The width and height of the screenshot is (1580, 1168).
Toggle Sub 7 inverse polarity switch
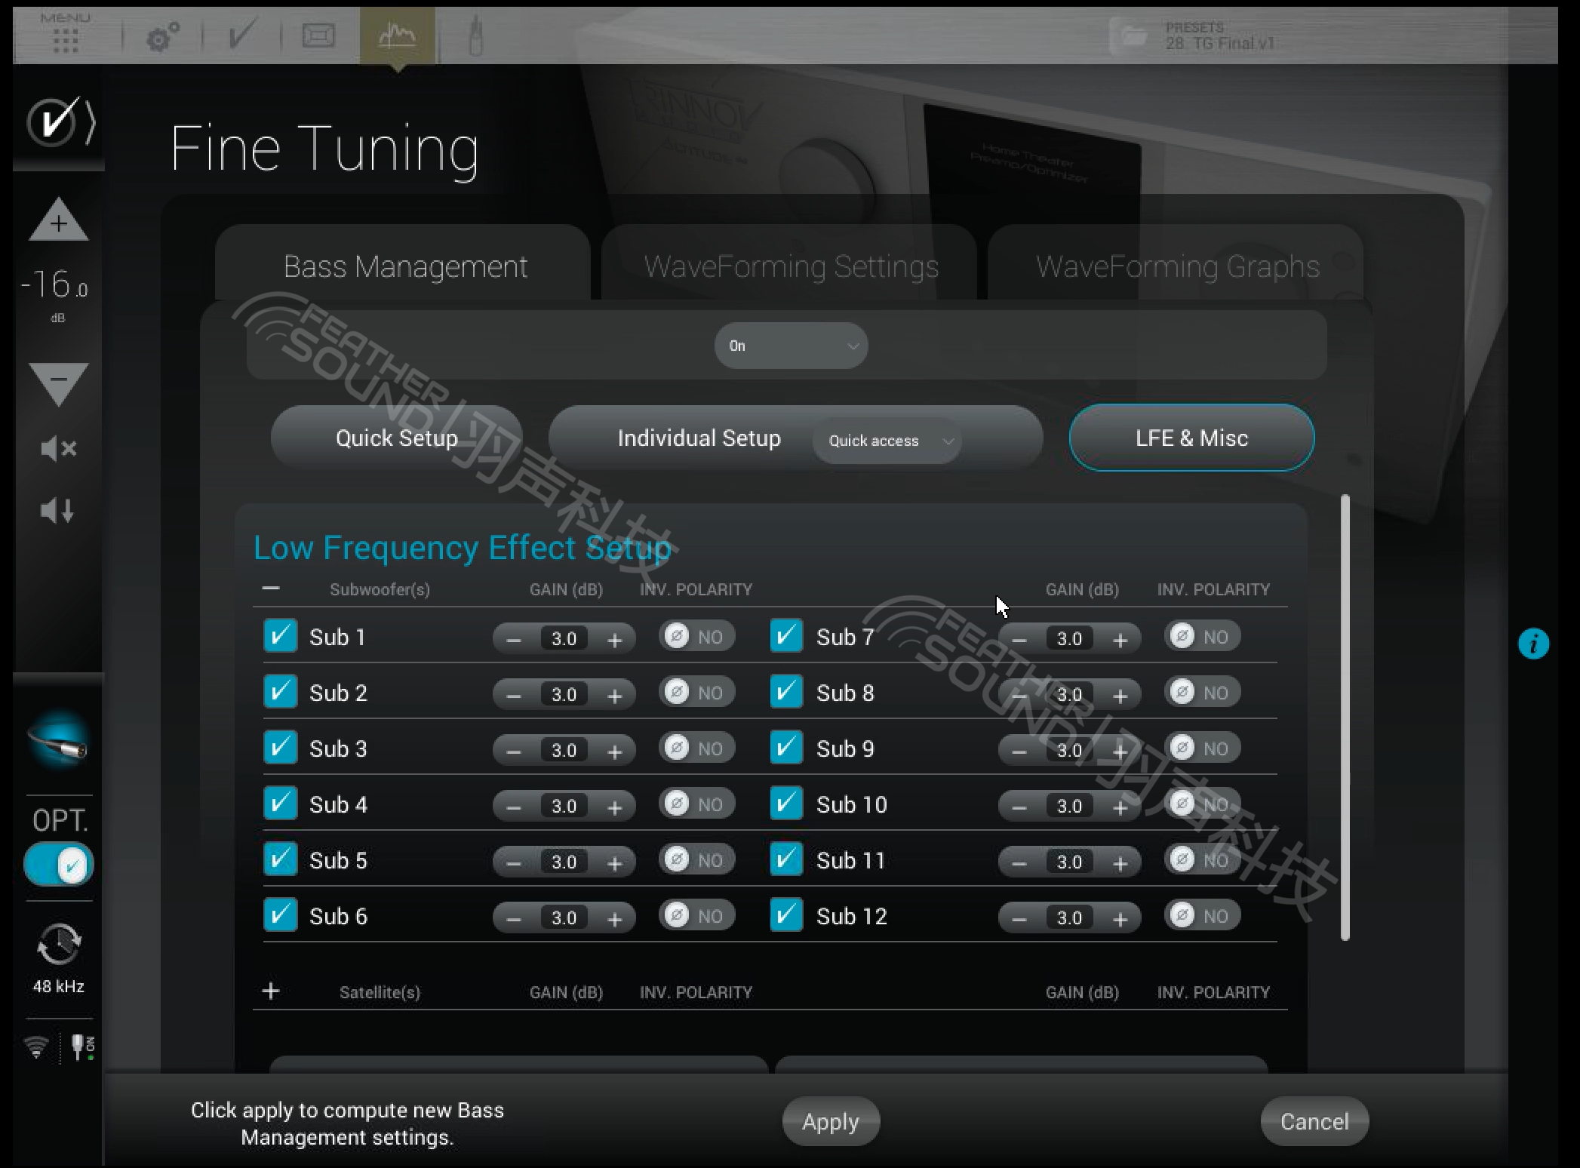click(1201, 637)
